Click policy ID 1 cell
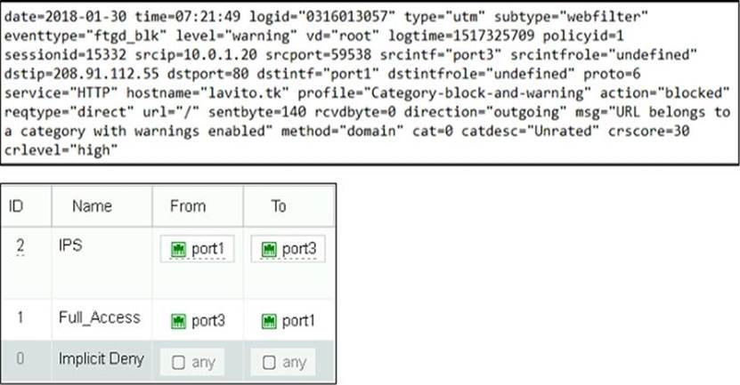Image resolution: width=740 pixels, height=385 pixels. [x=20, y=317]
